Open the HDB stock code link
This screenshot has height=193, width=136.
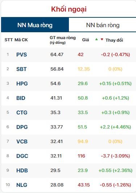click(x=22, y=171)
